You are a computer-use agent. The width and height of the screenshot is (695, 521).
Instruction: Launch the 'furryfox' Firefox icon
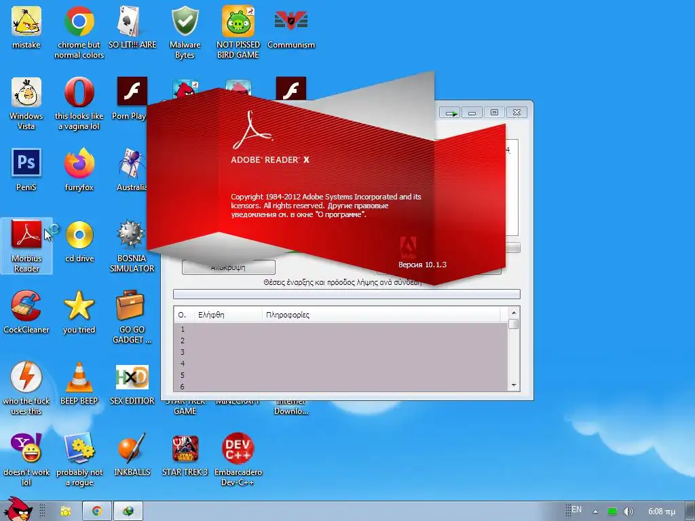tap(79, 163)
